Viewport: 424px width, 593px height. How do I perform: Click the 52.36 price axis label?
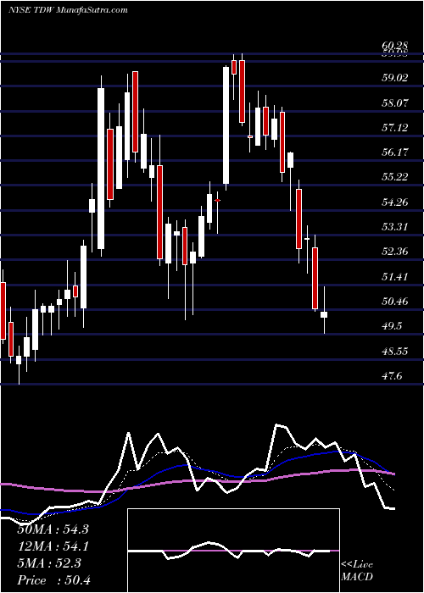(x=395, y=252)
